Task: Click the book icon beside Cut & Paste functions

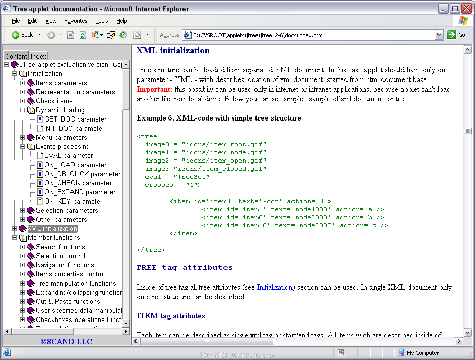Action: tap(31, 302)
